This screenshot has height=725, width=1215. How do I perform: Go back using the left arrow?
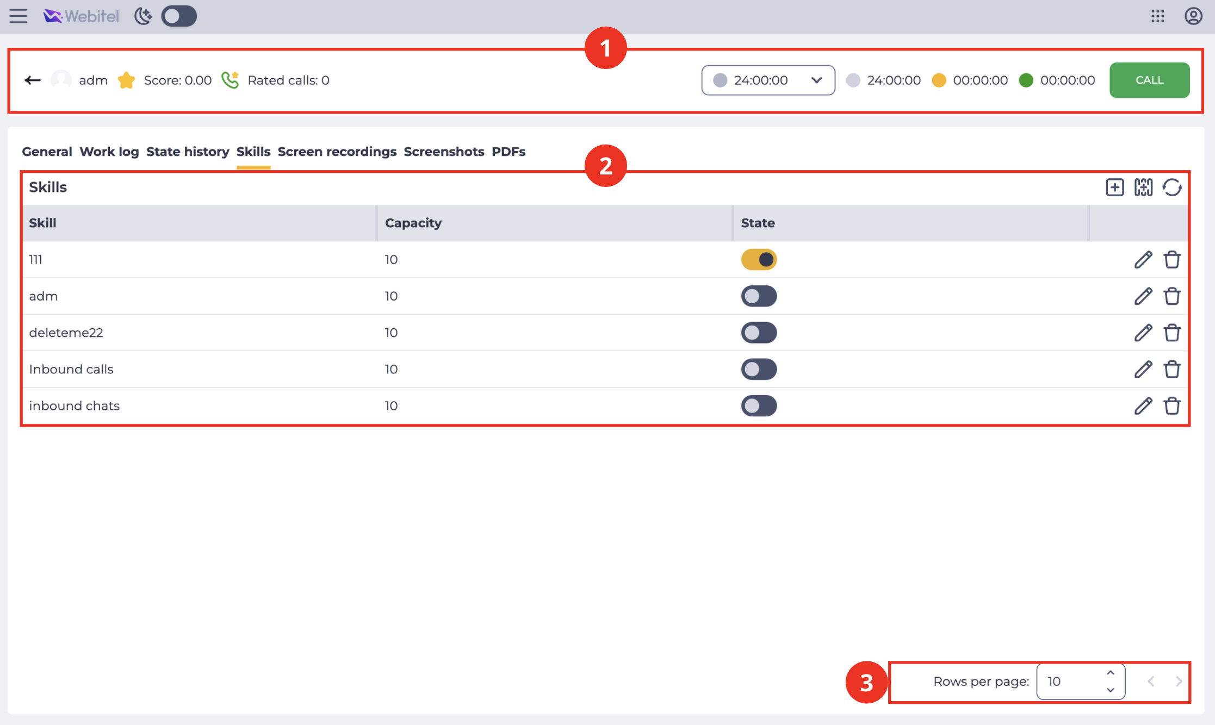[x=33, y=80]
